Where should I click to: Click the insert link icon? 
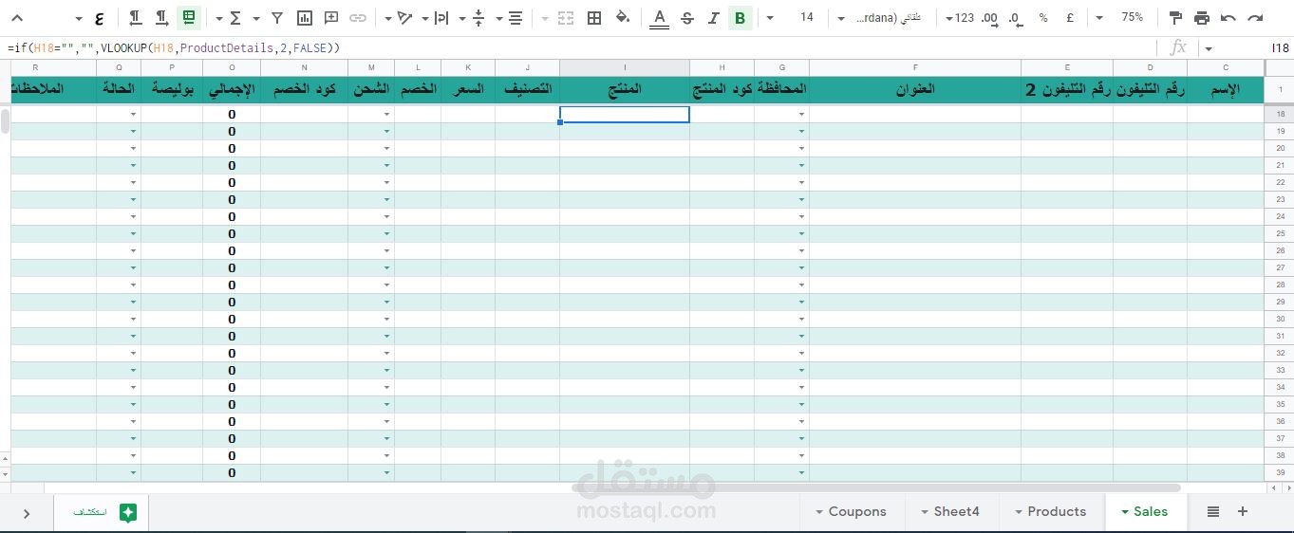click(358, 18)
